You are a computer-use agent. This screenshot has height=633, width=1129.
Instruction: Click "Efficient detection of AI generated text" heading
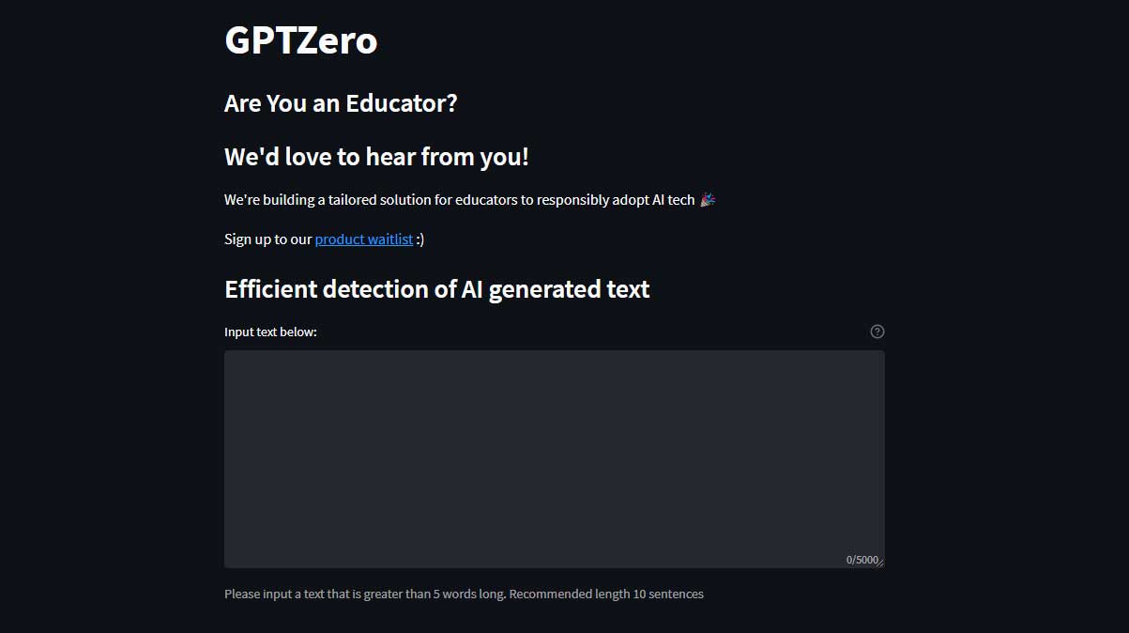point(436,289)
